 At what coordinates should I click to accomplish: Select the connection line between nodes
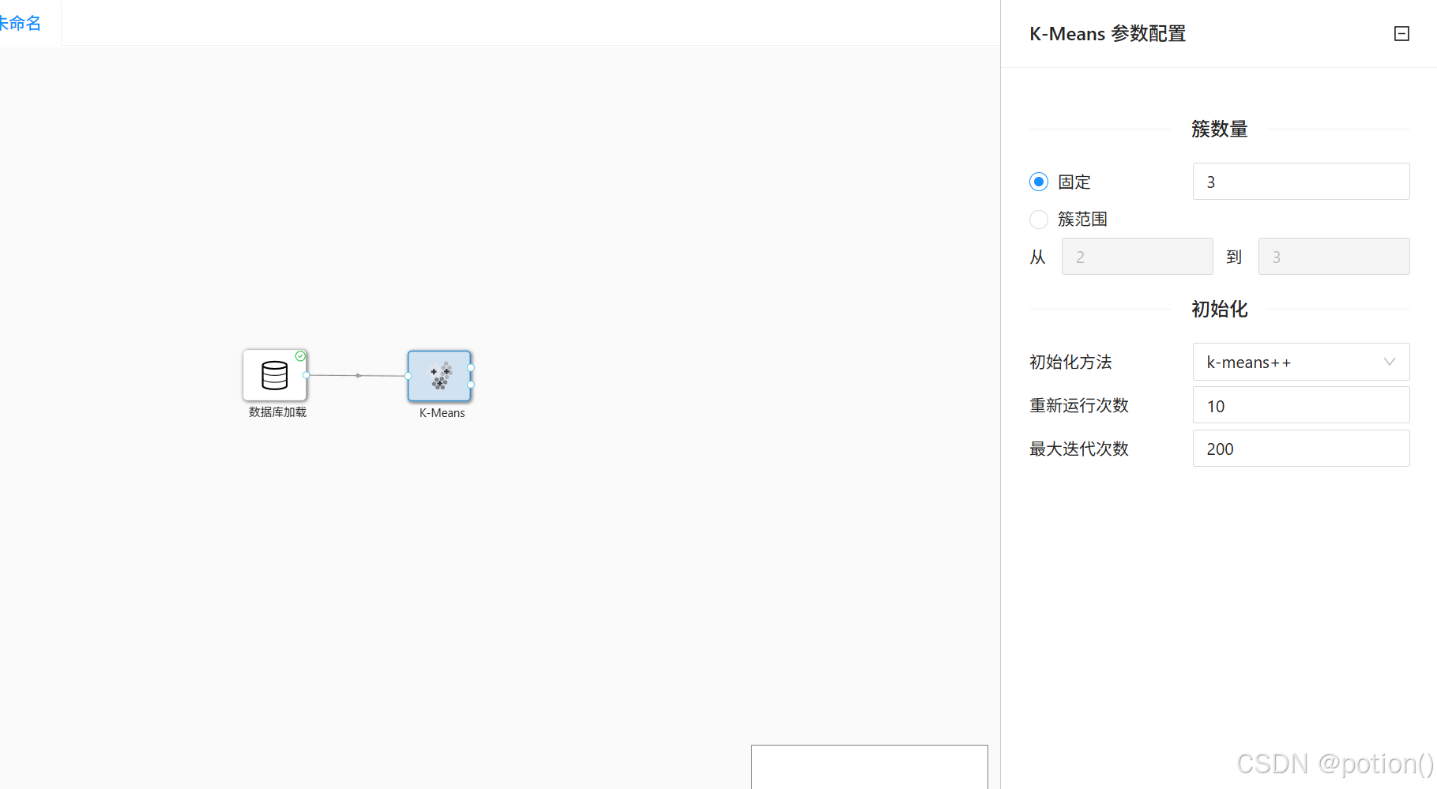pyautogui.click(x=357, y=375)
